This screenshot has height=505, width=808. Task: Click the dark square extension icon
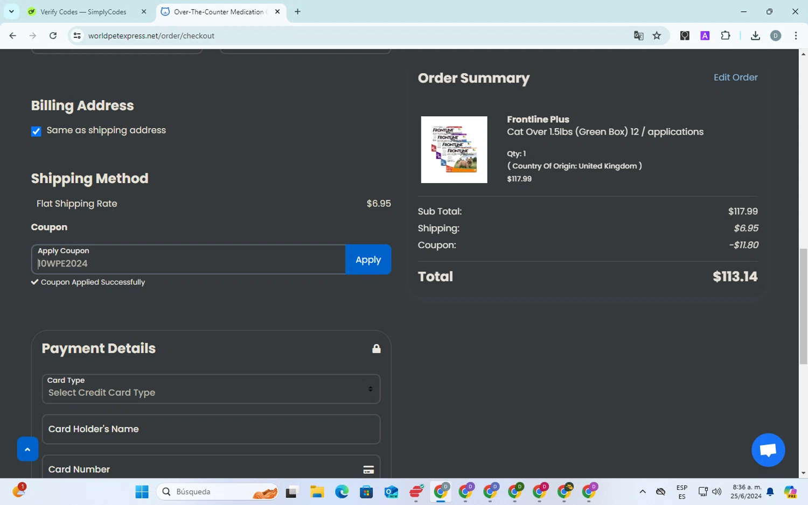click(685, 36)
